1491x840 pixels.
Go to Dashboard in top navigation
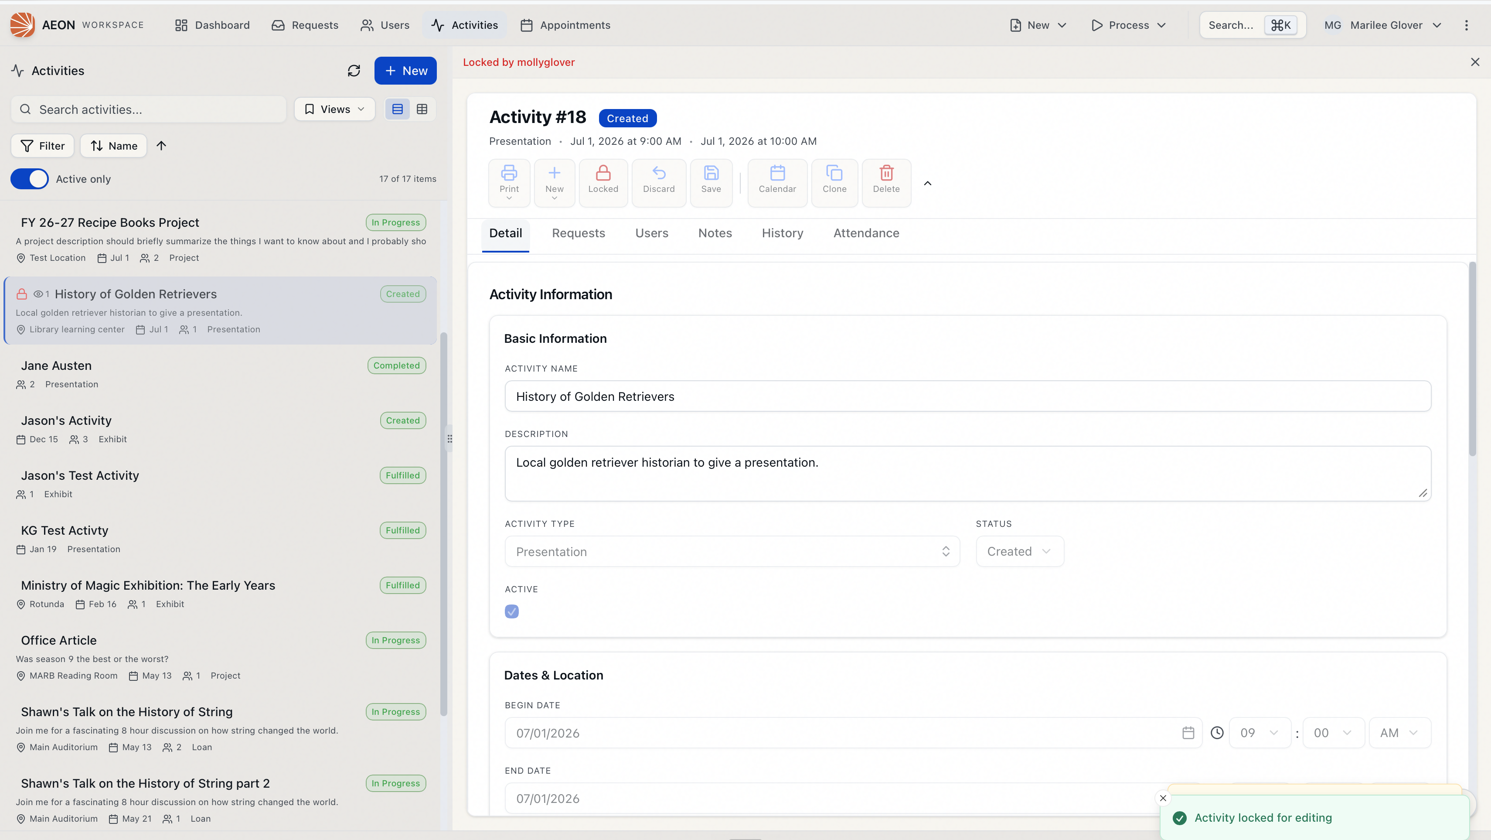[x=212, y=25]
